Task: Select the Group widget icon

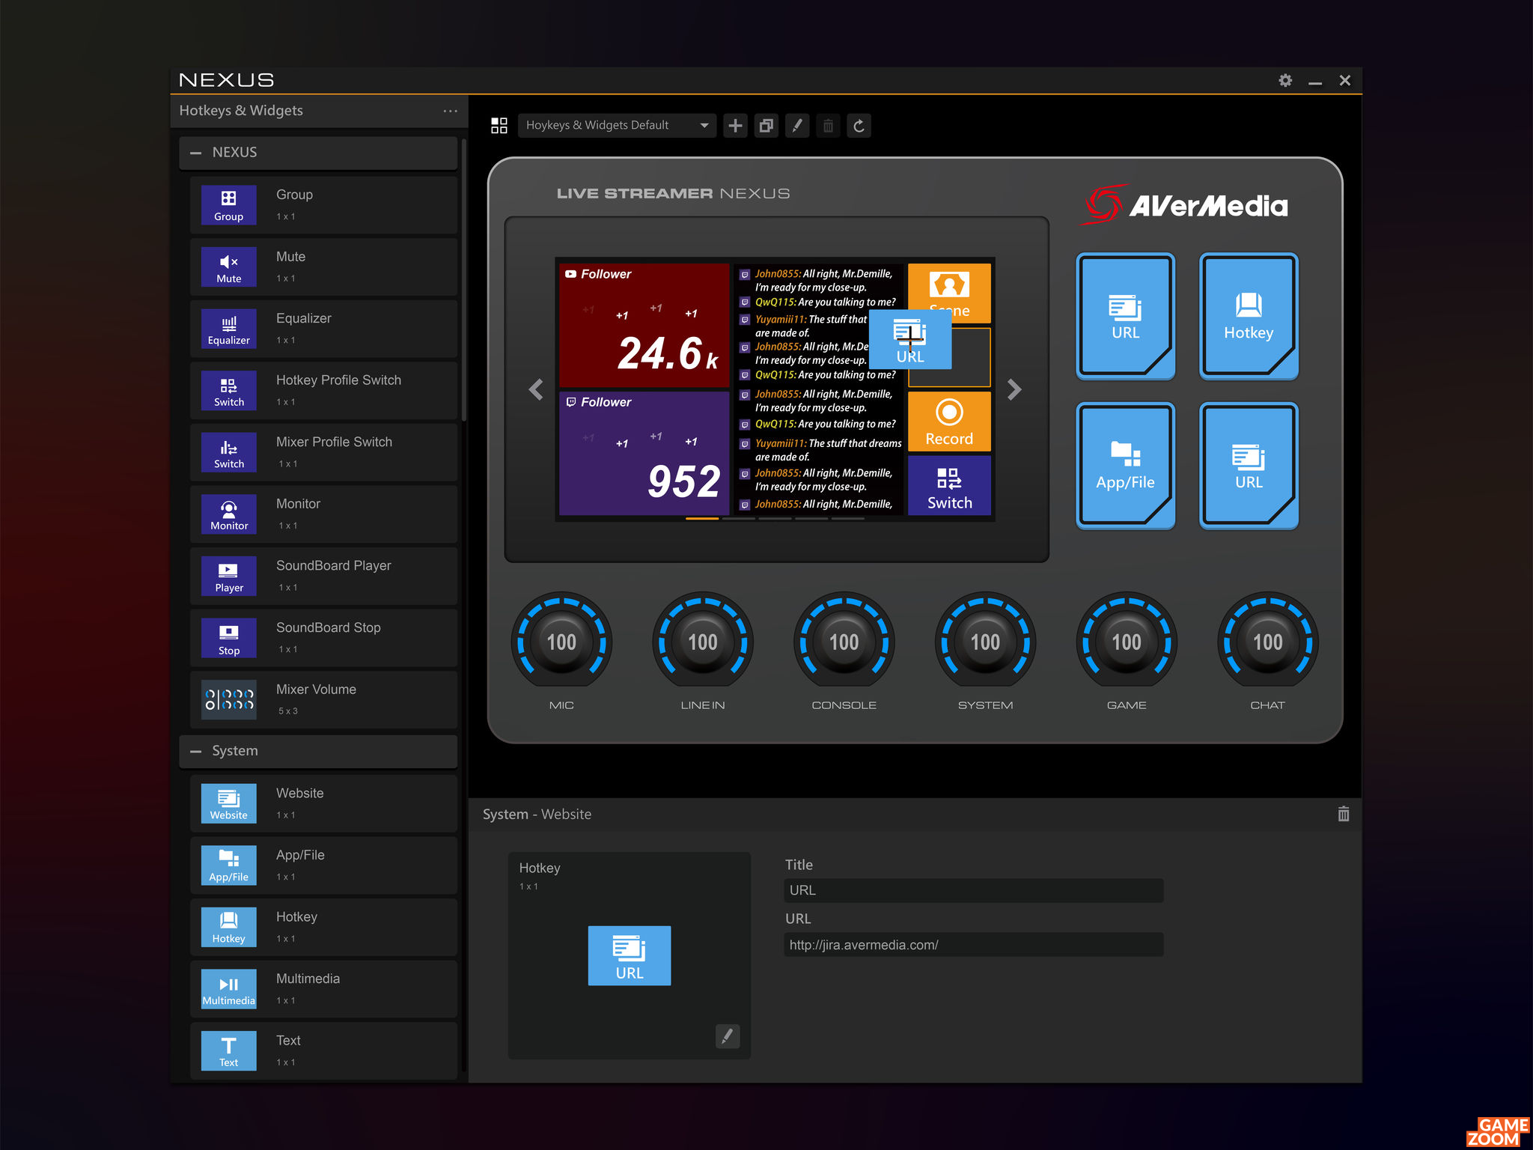Action: (x=228, y=204)
